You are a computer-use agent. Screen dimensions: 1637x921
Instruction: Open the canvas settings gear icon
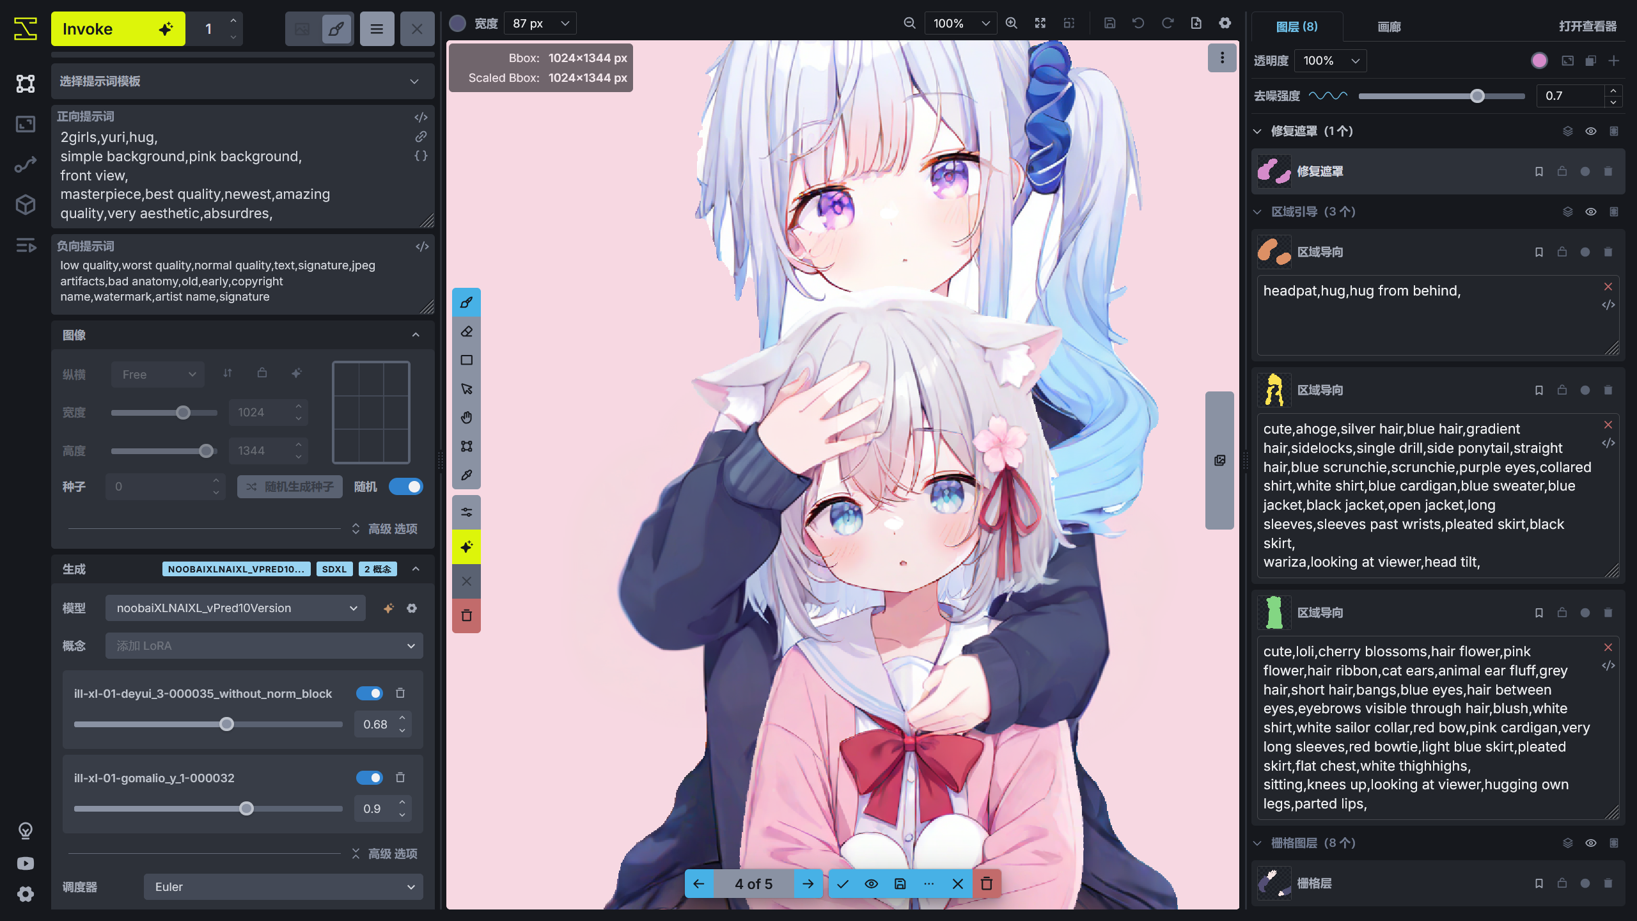(1225, 24)
